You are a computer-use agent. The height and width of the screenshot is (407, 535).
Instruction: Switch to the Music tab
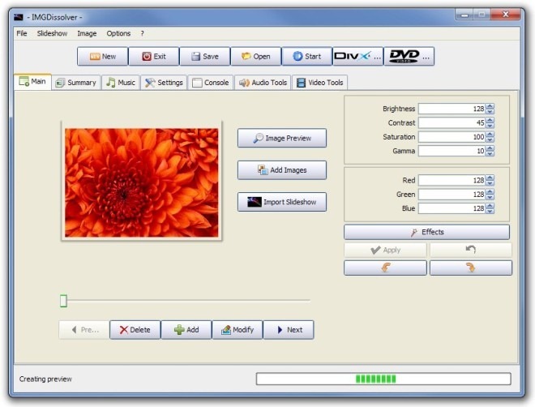(x=121, y=83)
